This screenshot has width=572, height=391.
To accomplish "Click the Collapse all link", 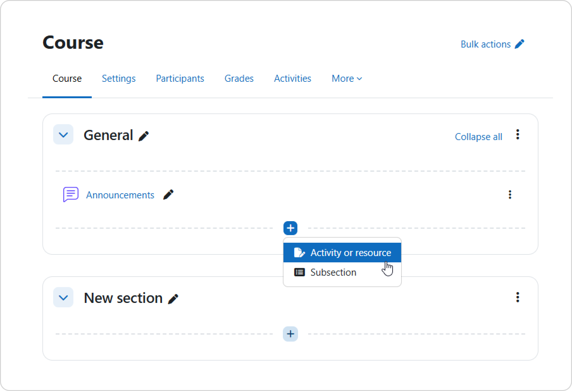I will 478,137.
